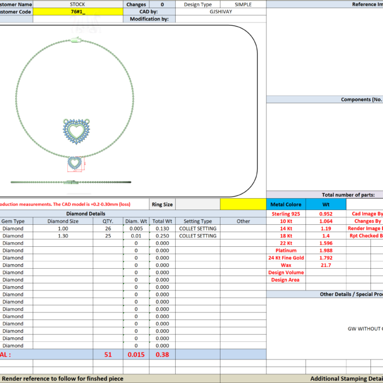Click the Platinum weight value 1.988
The width and height of the screenshot is (383, 383).
click(x=326, y=251)
